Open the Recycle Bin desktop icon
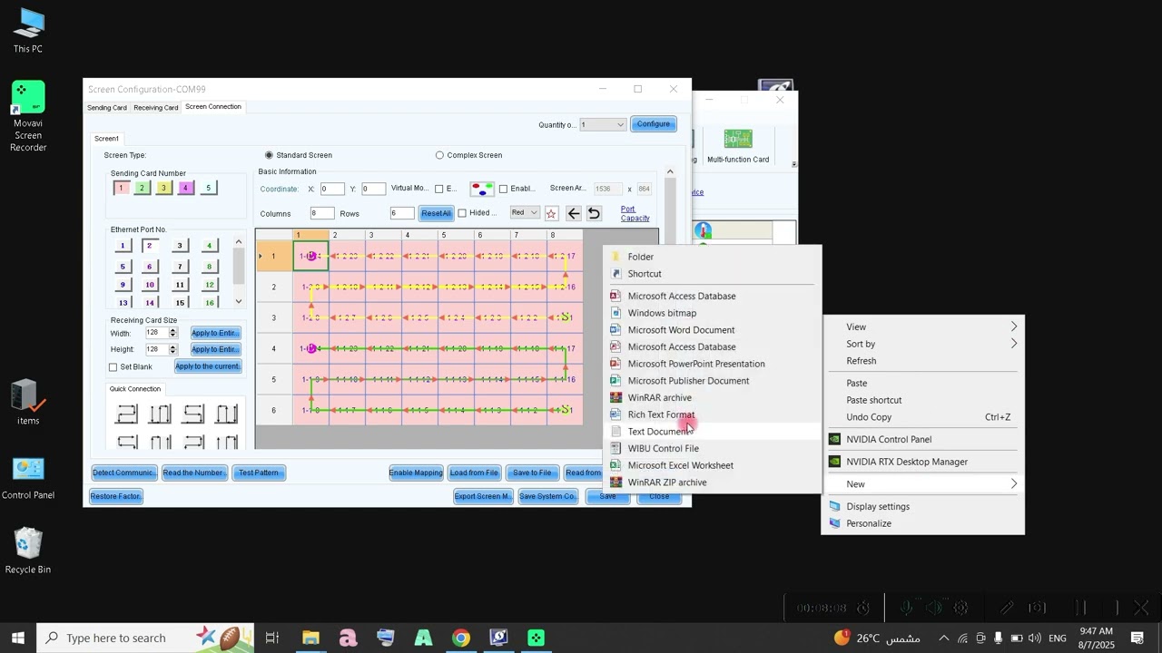Screen dimensions: 1162x653 pyautogui.click(x=28, y=551)
